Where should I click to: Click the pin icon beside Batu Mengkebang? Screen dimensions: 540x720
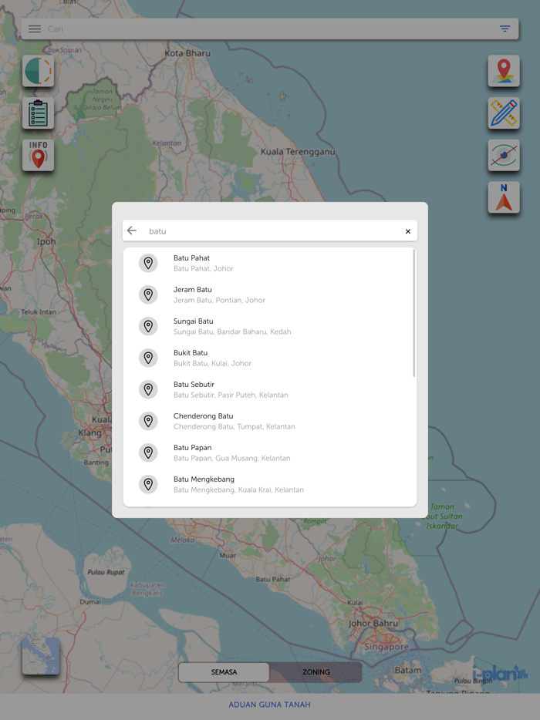pos(148,484)
